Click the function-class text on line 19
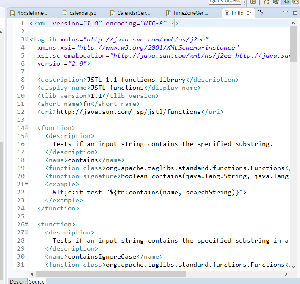This screenshot has width=300, height=284. tap(195, 168)
